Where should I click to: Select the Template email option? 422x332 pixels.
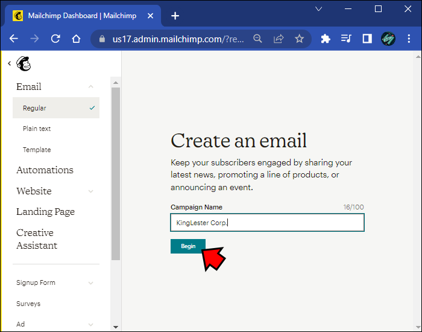click(37, 150)
